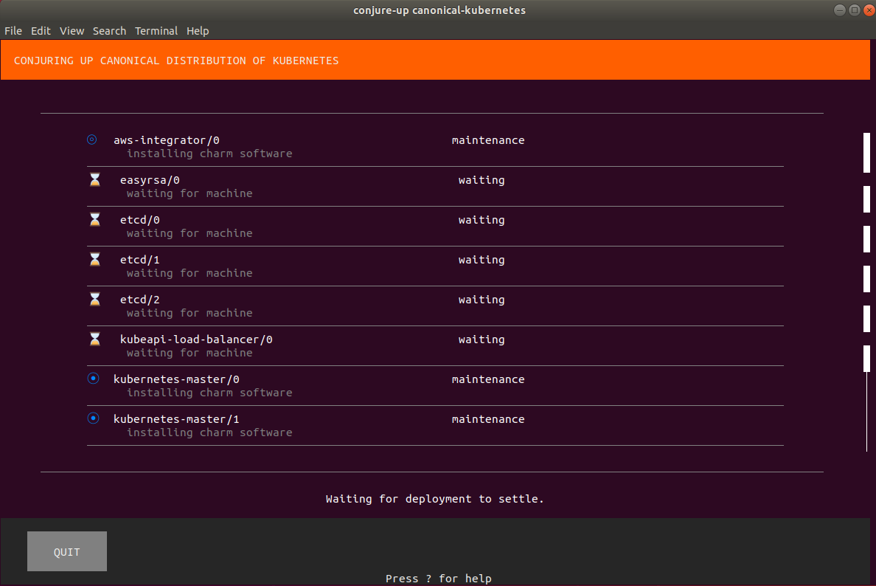Click waiting status of etcd/0

(x=482, y=220)
